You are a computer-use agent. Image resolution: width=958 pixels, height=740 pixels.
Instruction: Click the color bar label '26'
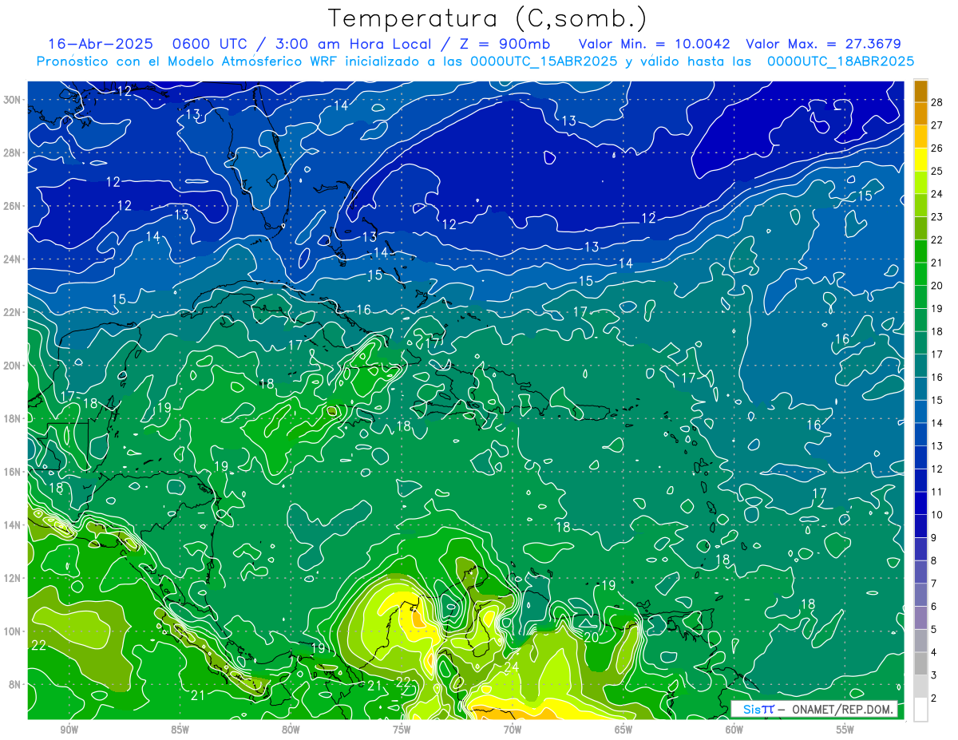pyautogui.click(x=937, y=148)
